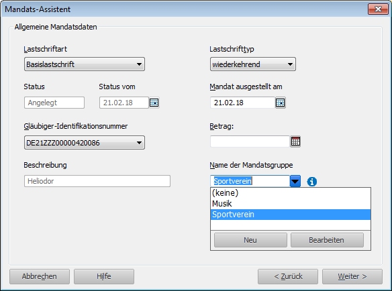Open Hilfe for this dialog
This screenshot has height=291, width=392.
(x=104, y=276)
